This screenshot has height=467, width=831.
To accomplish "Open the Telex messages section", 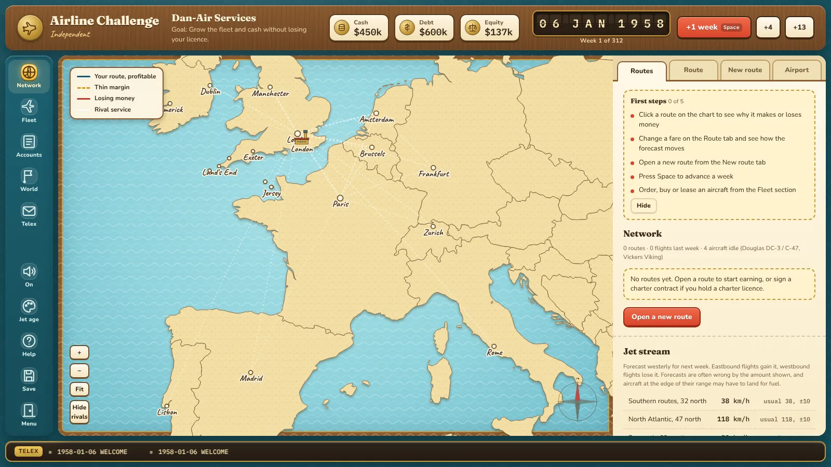I will tap(29, 215).
